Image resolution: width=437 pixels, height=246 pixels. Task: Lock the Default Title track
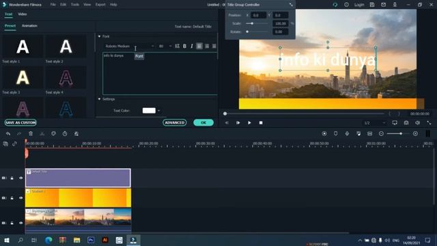tap(12, 178)
